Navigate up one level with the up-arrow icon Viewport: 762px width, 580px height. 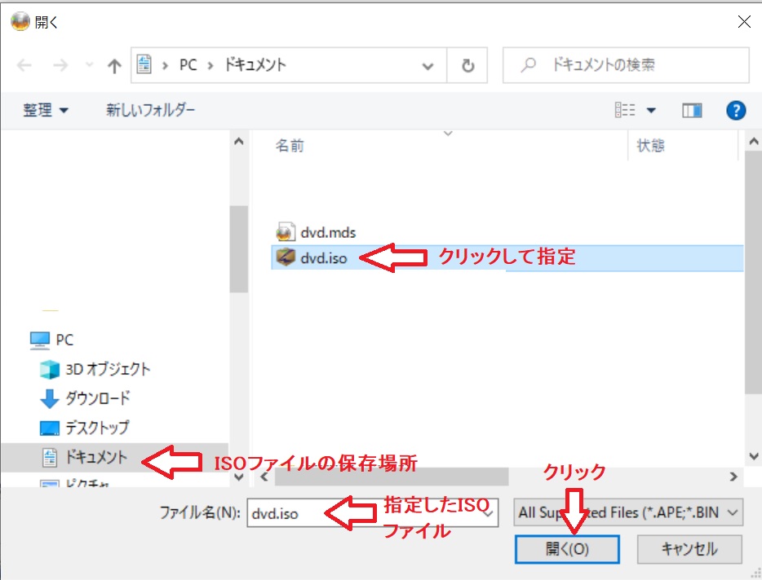(113, 65)
